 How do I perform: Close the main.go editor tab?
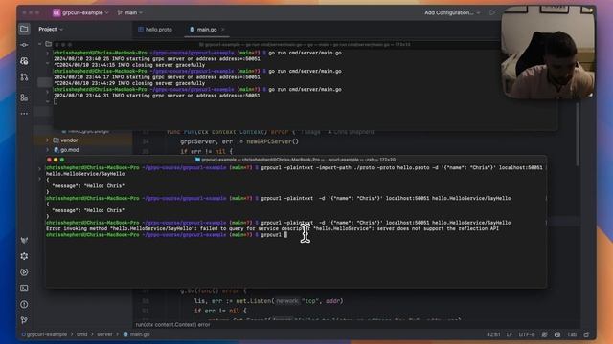pyautogui.click(x=223, y=30)
